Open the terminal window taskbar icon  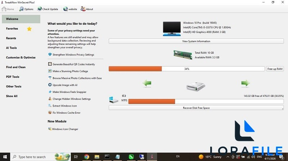[107, 157]
